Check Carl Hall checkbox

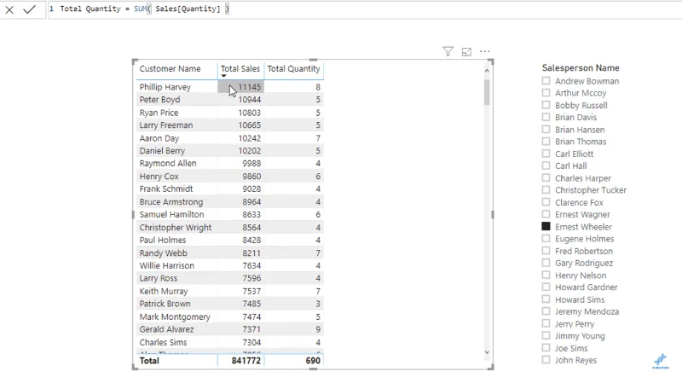[x=546, y=165]
